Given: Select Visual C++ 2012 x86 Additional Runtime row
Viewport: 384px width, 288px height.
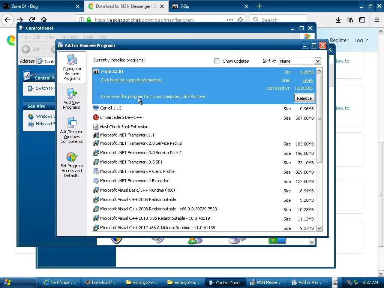Looking at the screenshot, I should [x=204, y=228].
